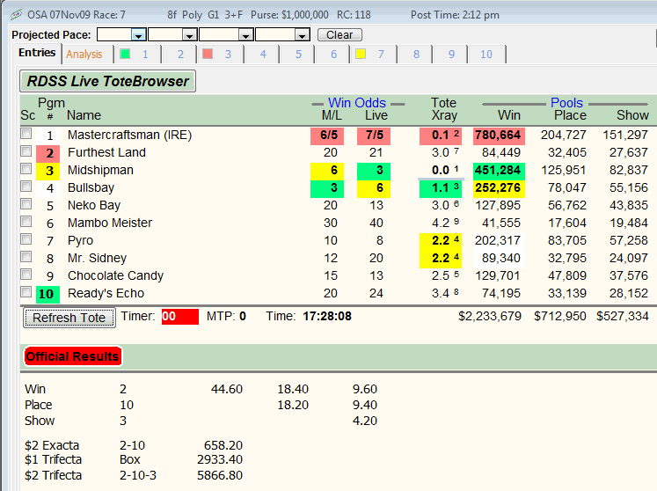This screenshot has width=657, height=491.
Task: Open race tab 5
Action: pos(298,54)
